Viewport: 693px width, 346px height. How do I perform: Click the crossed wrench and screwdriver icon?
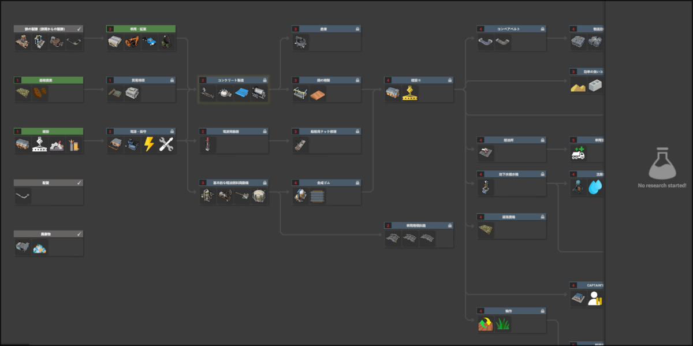[166, 145]
